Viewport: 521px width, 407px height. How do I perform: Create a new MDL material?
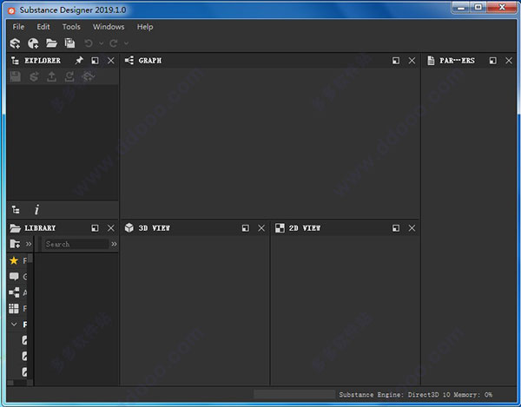coord(33,43)
